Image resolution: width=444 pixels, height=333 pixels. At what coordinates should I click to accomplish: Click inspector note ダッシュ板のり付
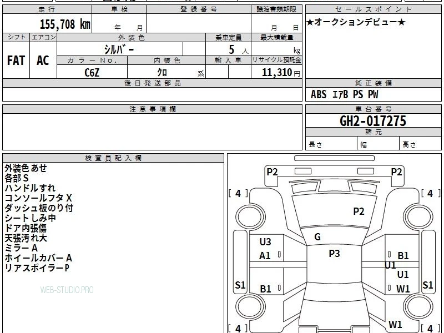[39, 208]
